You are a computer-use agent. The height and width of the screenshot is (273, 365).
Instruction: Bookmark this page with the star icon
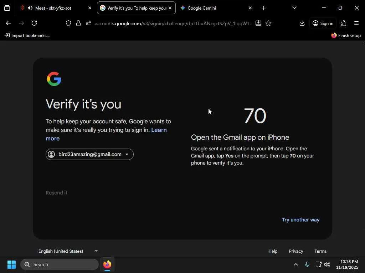[x=268, y=23]
